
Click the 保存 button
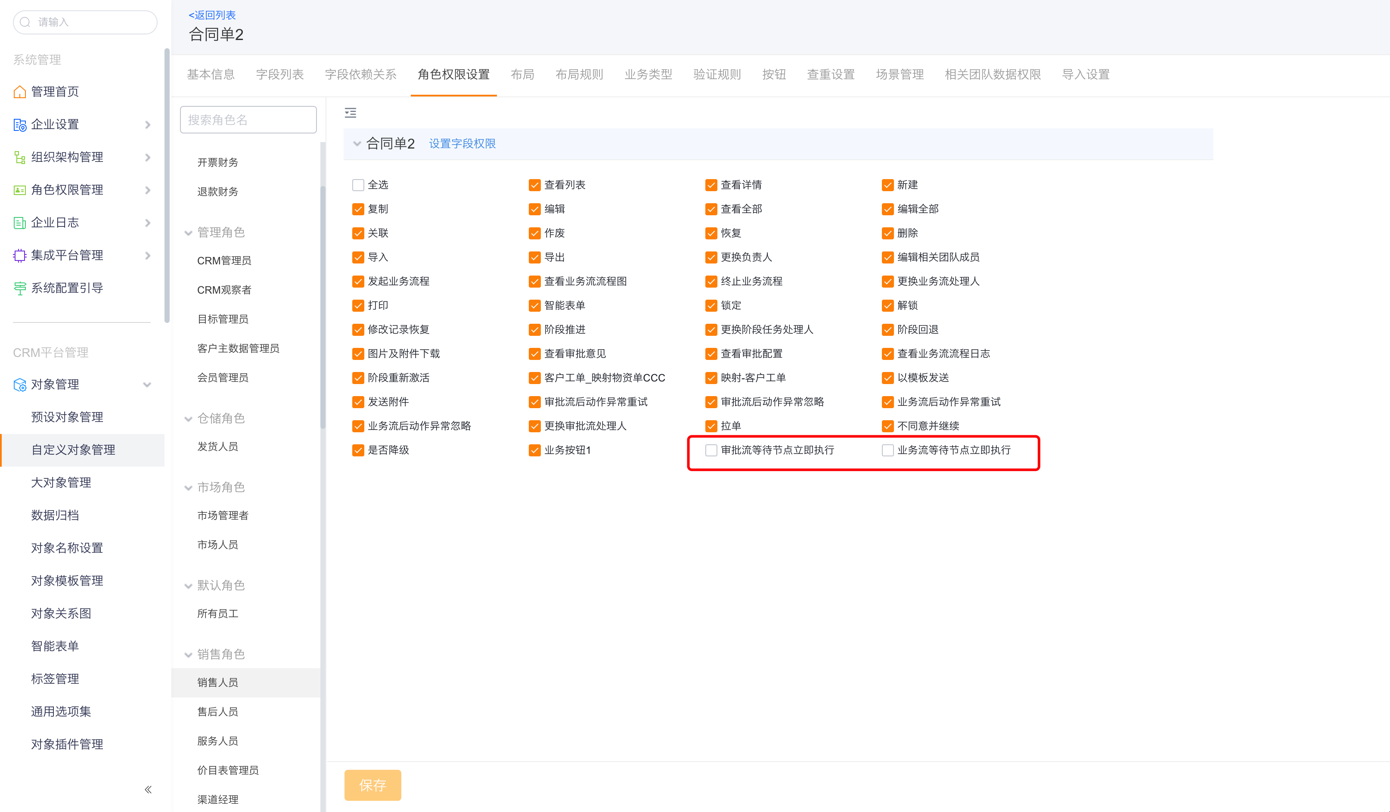click(372, 785)
